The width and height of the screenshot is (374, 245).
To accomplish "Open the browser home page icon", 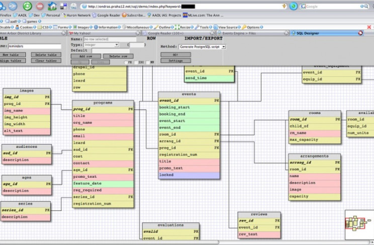I will pos(52,6).
